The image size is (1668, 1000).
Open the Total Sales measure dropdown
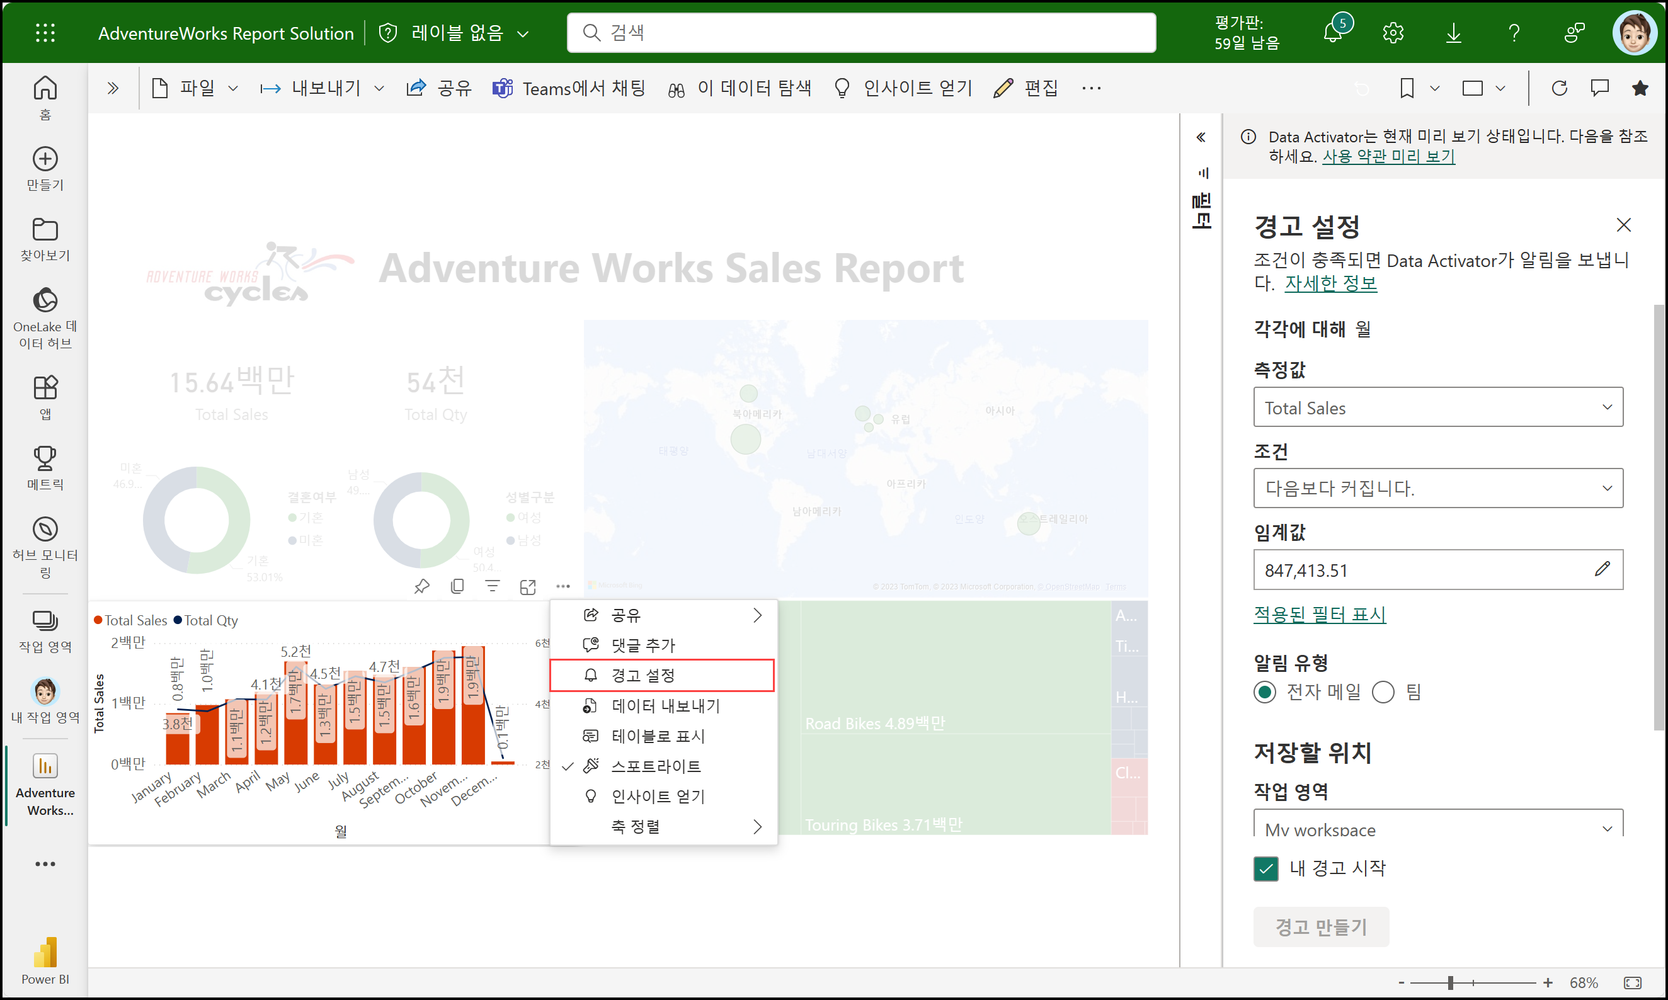click(x=1437, y=407)
